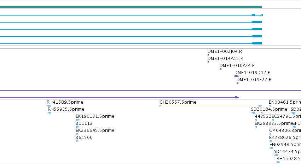Click the DME1-010P24.F arrow glyph
The width and height of the screenshot is (301, 164).
pyautogui.click(x=221, y=69)
